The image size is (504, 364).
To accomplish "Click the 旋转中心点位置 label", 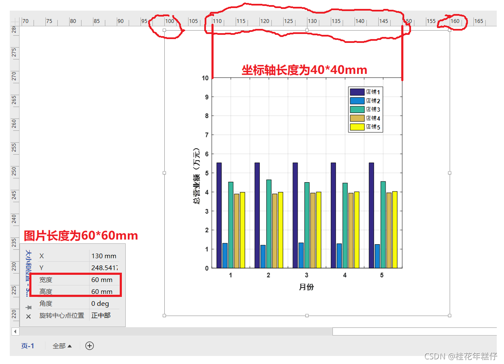I will (x=62, y=316).
